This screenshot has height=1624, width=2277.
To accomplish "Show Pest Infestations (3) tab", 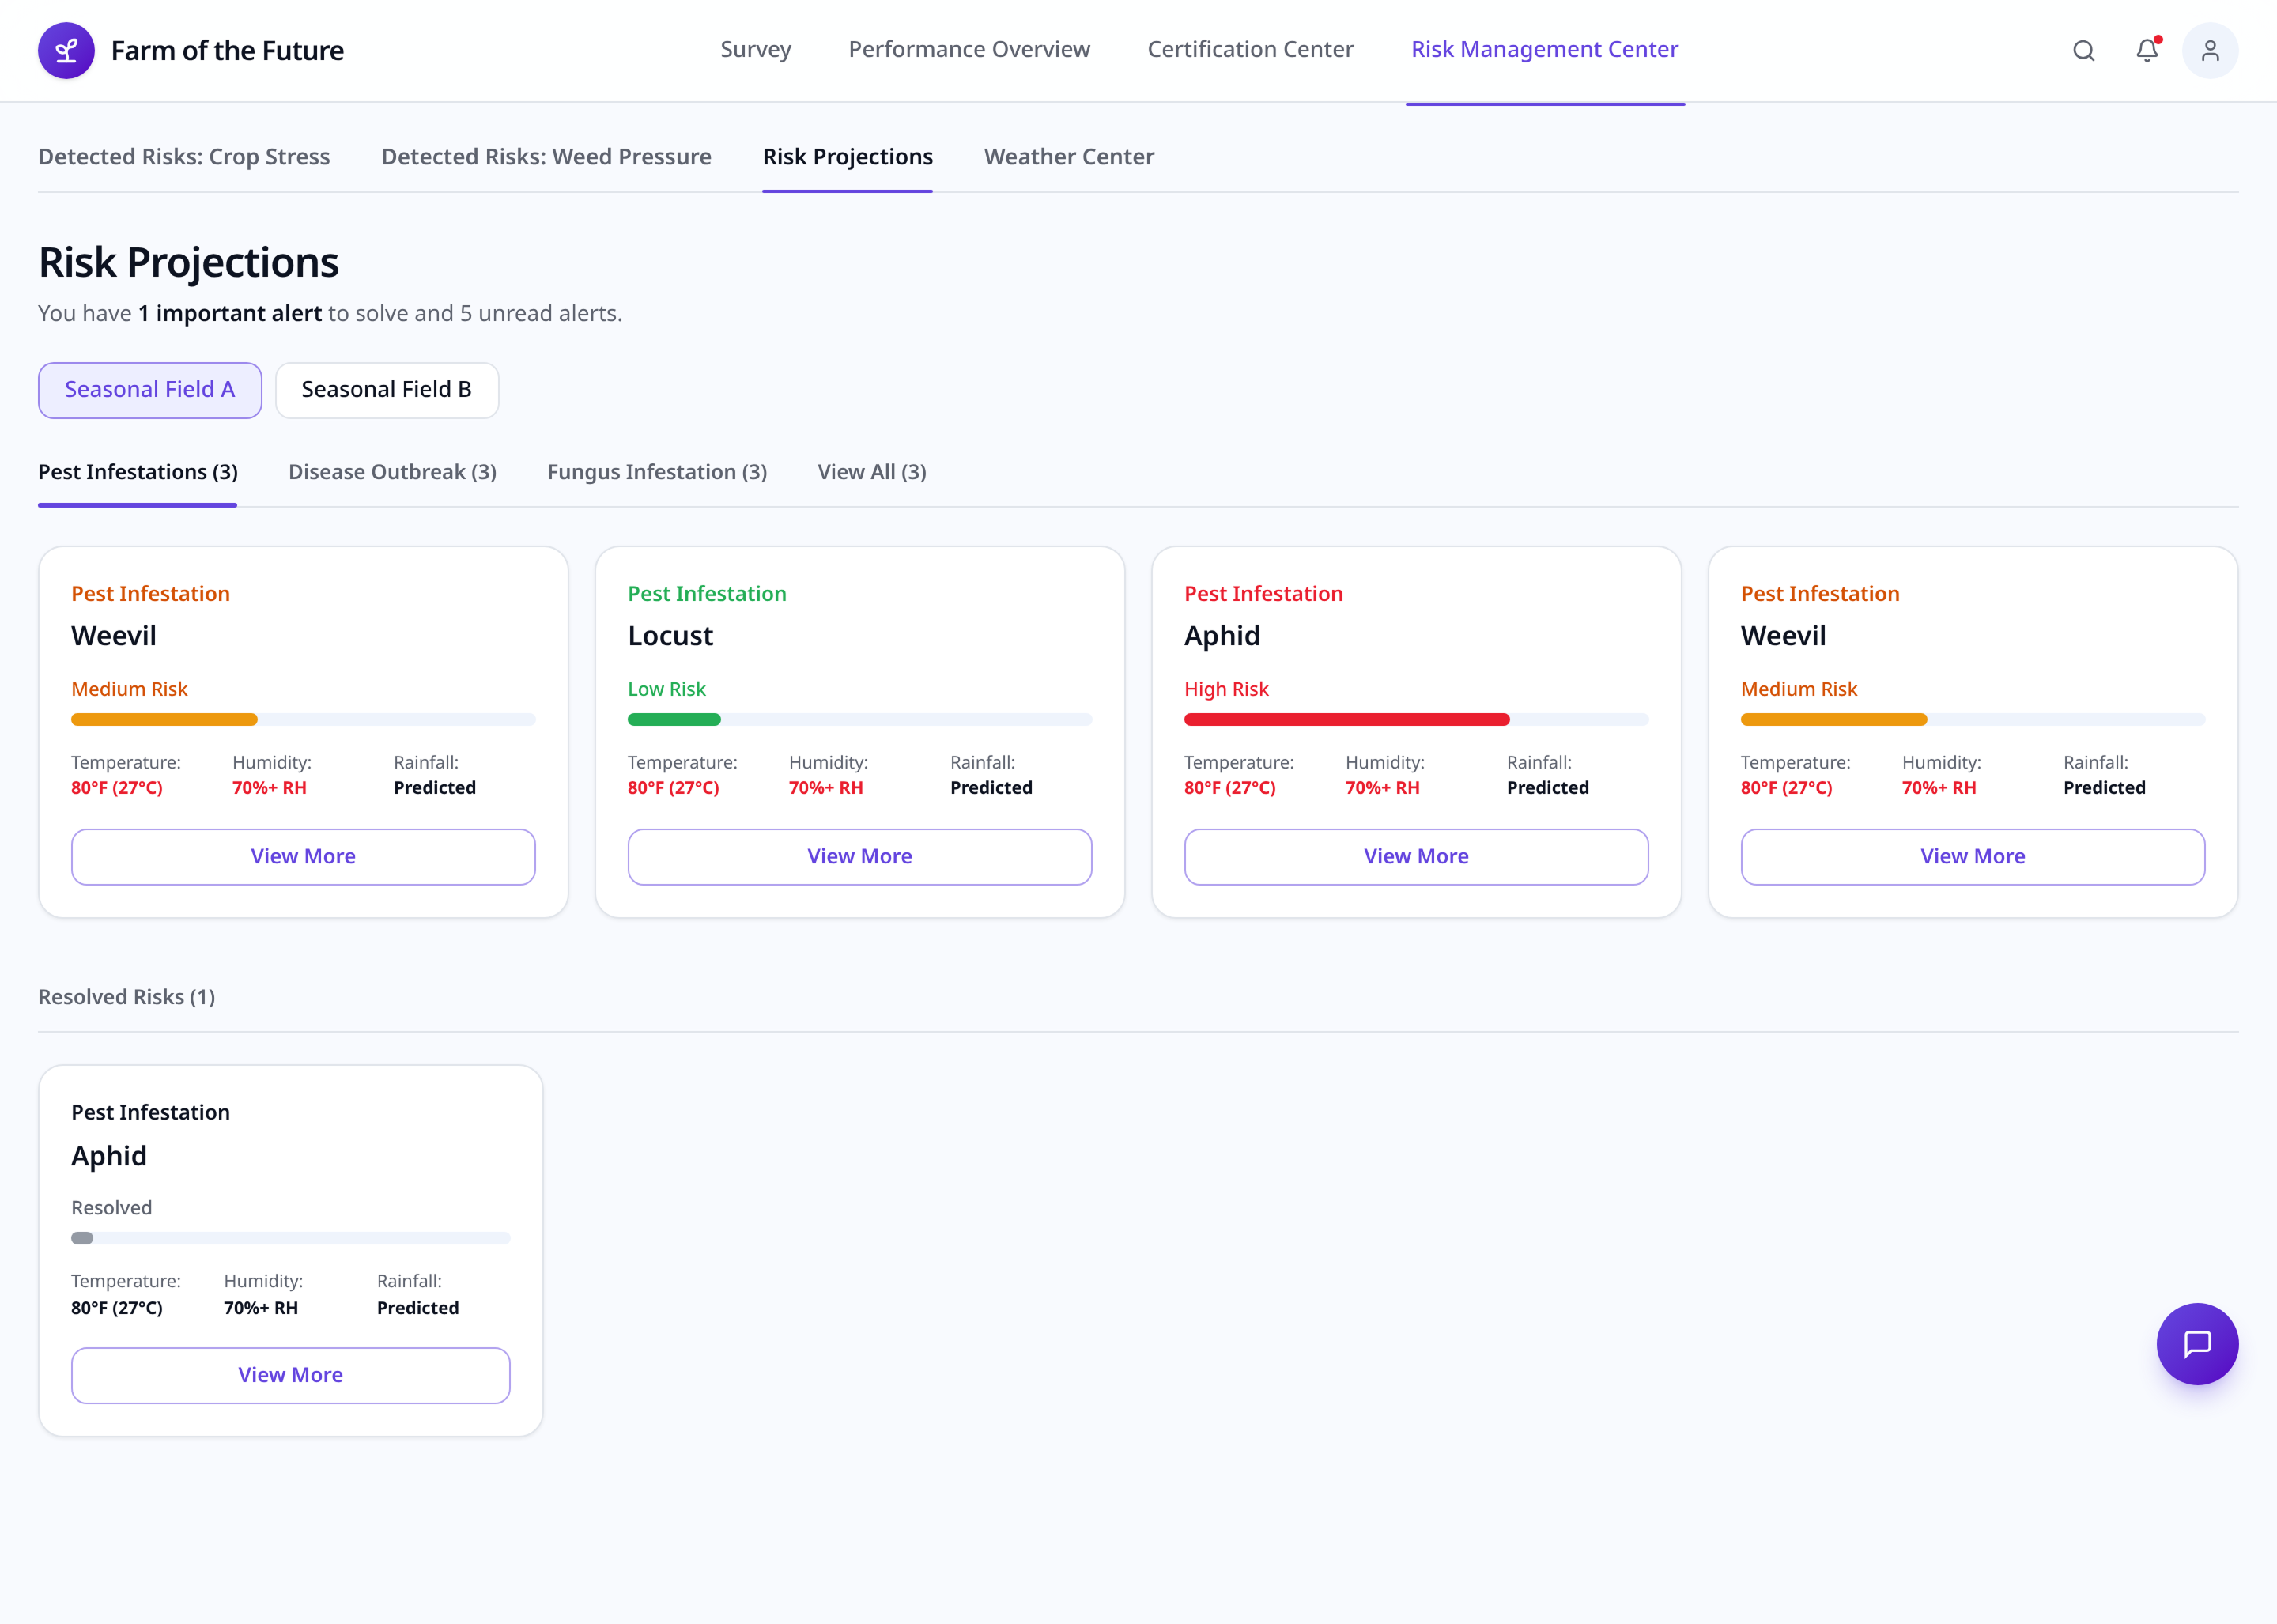I will pyautogui.click(x=138, y=472).
